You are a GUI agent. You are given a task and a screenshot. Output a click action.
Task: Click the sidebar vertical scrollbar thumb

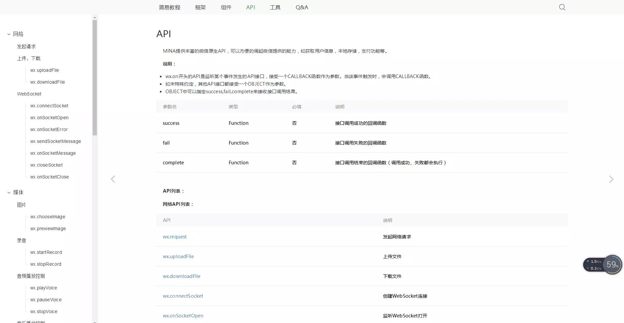[95, 78]
